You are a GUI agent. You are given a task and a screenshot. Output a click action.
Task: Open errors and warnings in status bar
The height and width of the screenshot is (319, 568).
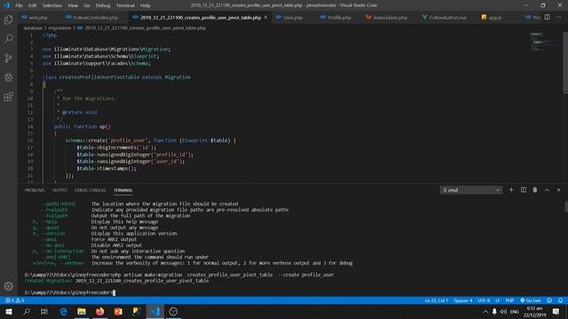click(15, 300)
